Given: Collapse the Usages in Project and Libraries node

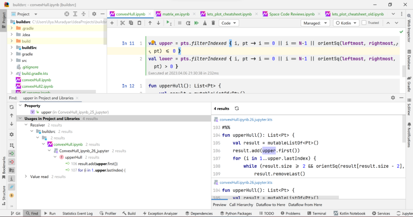Looking at the screenshot, I should pos(20,118).
